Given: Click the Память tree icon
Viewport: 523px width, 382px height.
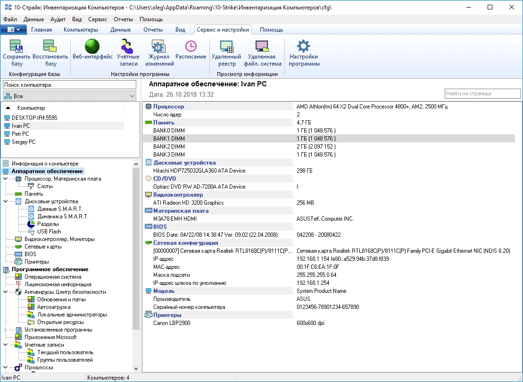Looking at the screenshot, I should (18, 194).
